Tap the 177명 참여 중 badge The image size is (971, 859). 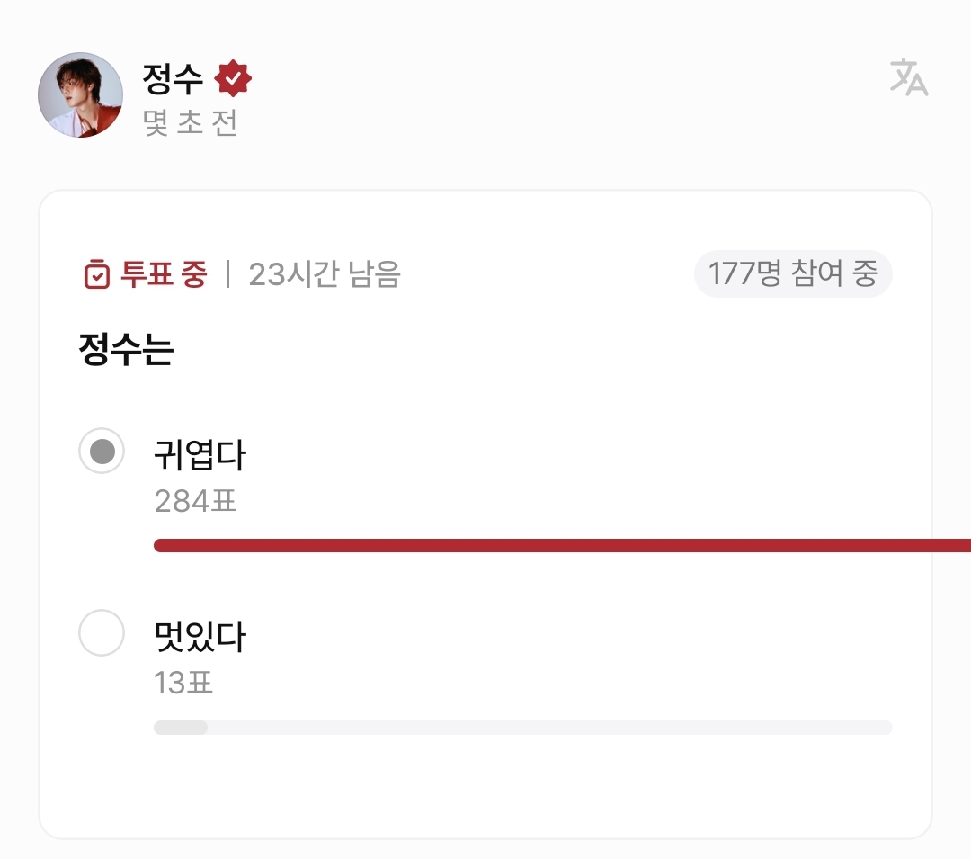click(x=792, y=273)
